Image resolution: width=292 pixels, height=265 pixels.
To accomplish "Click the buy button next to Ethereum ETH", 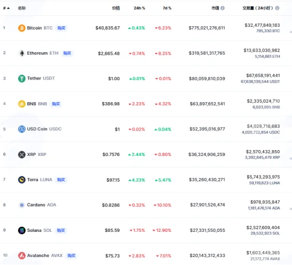I will (x=67, y=53).
